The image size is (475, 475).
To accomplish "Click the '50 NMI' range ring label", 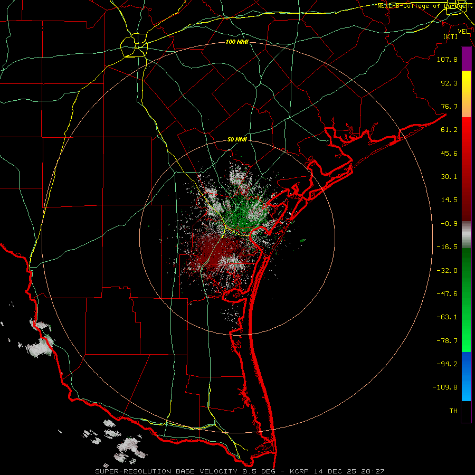I will (x=237, y=140).
